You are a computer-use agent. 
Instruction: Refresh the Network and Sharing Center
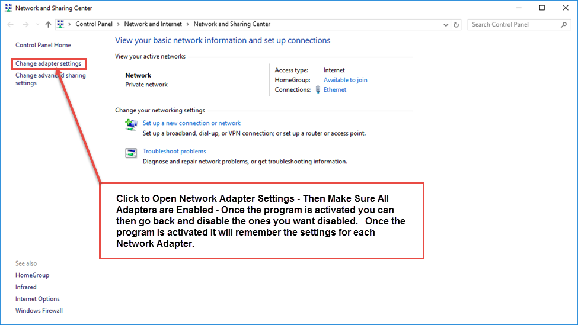point(456,25)
